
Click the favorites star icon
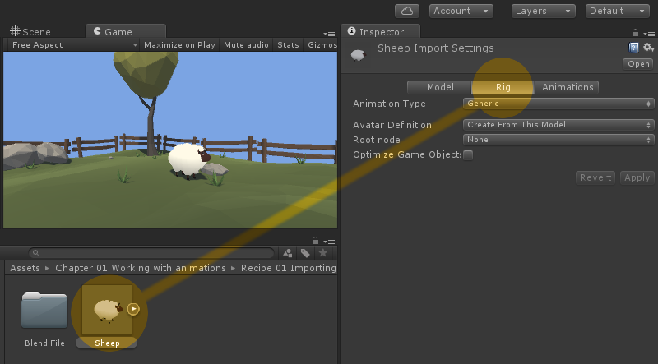point(322,253)
